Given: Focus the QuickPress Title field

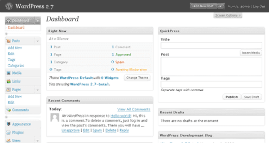Looking at the screenshot, I should pyautogui.click(x=211, y=46).
